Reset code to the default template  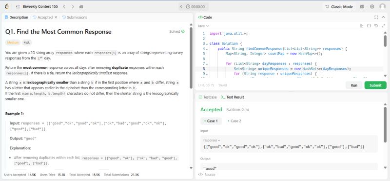point(376,26)
